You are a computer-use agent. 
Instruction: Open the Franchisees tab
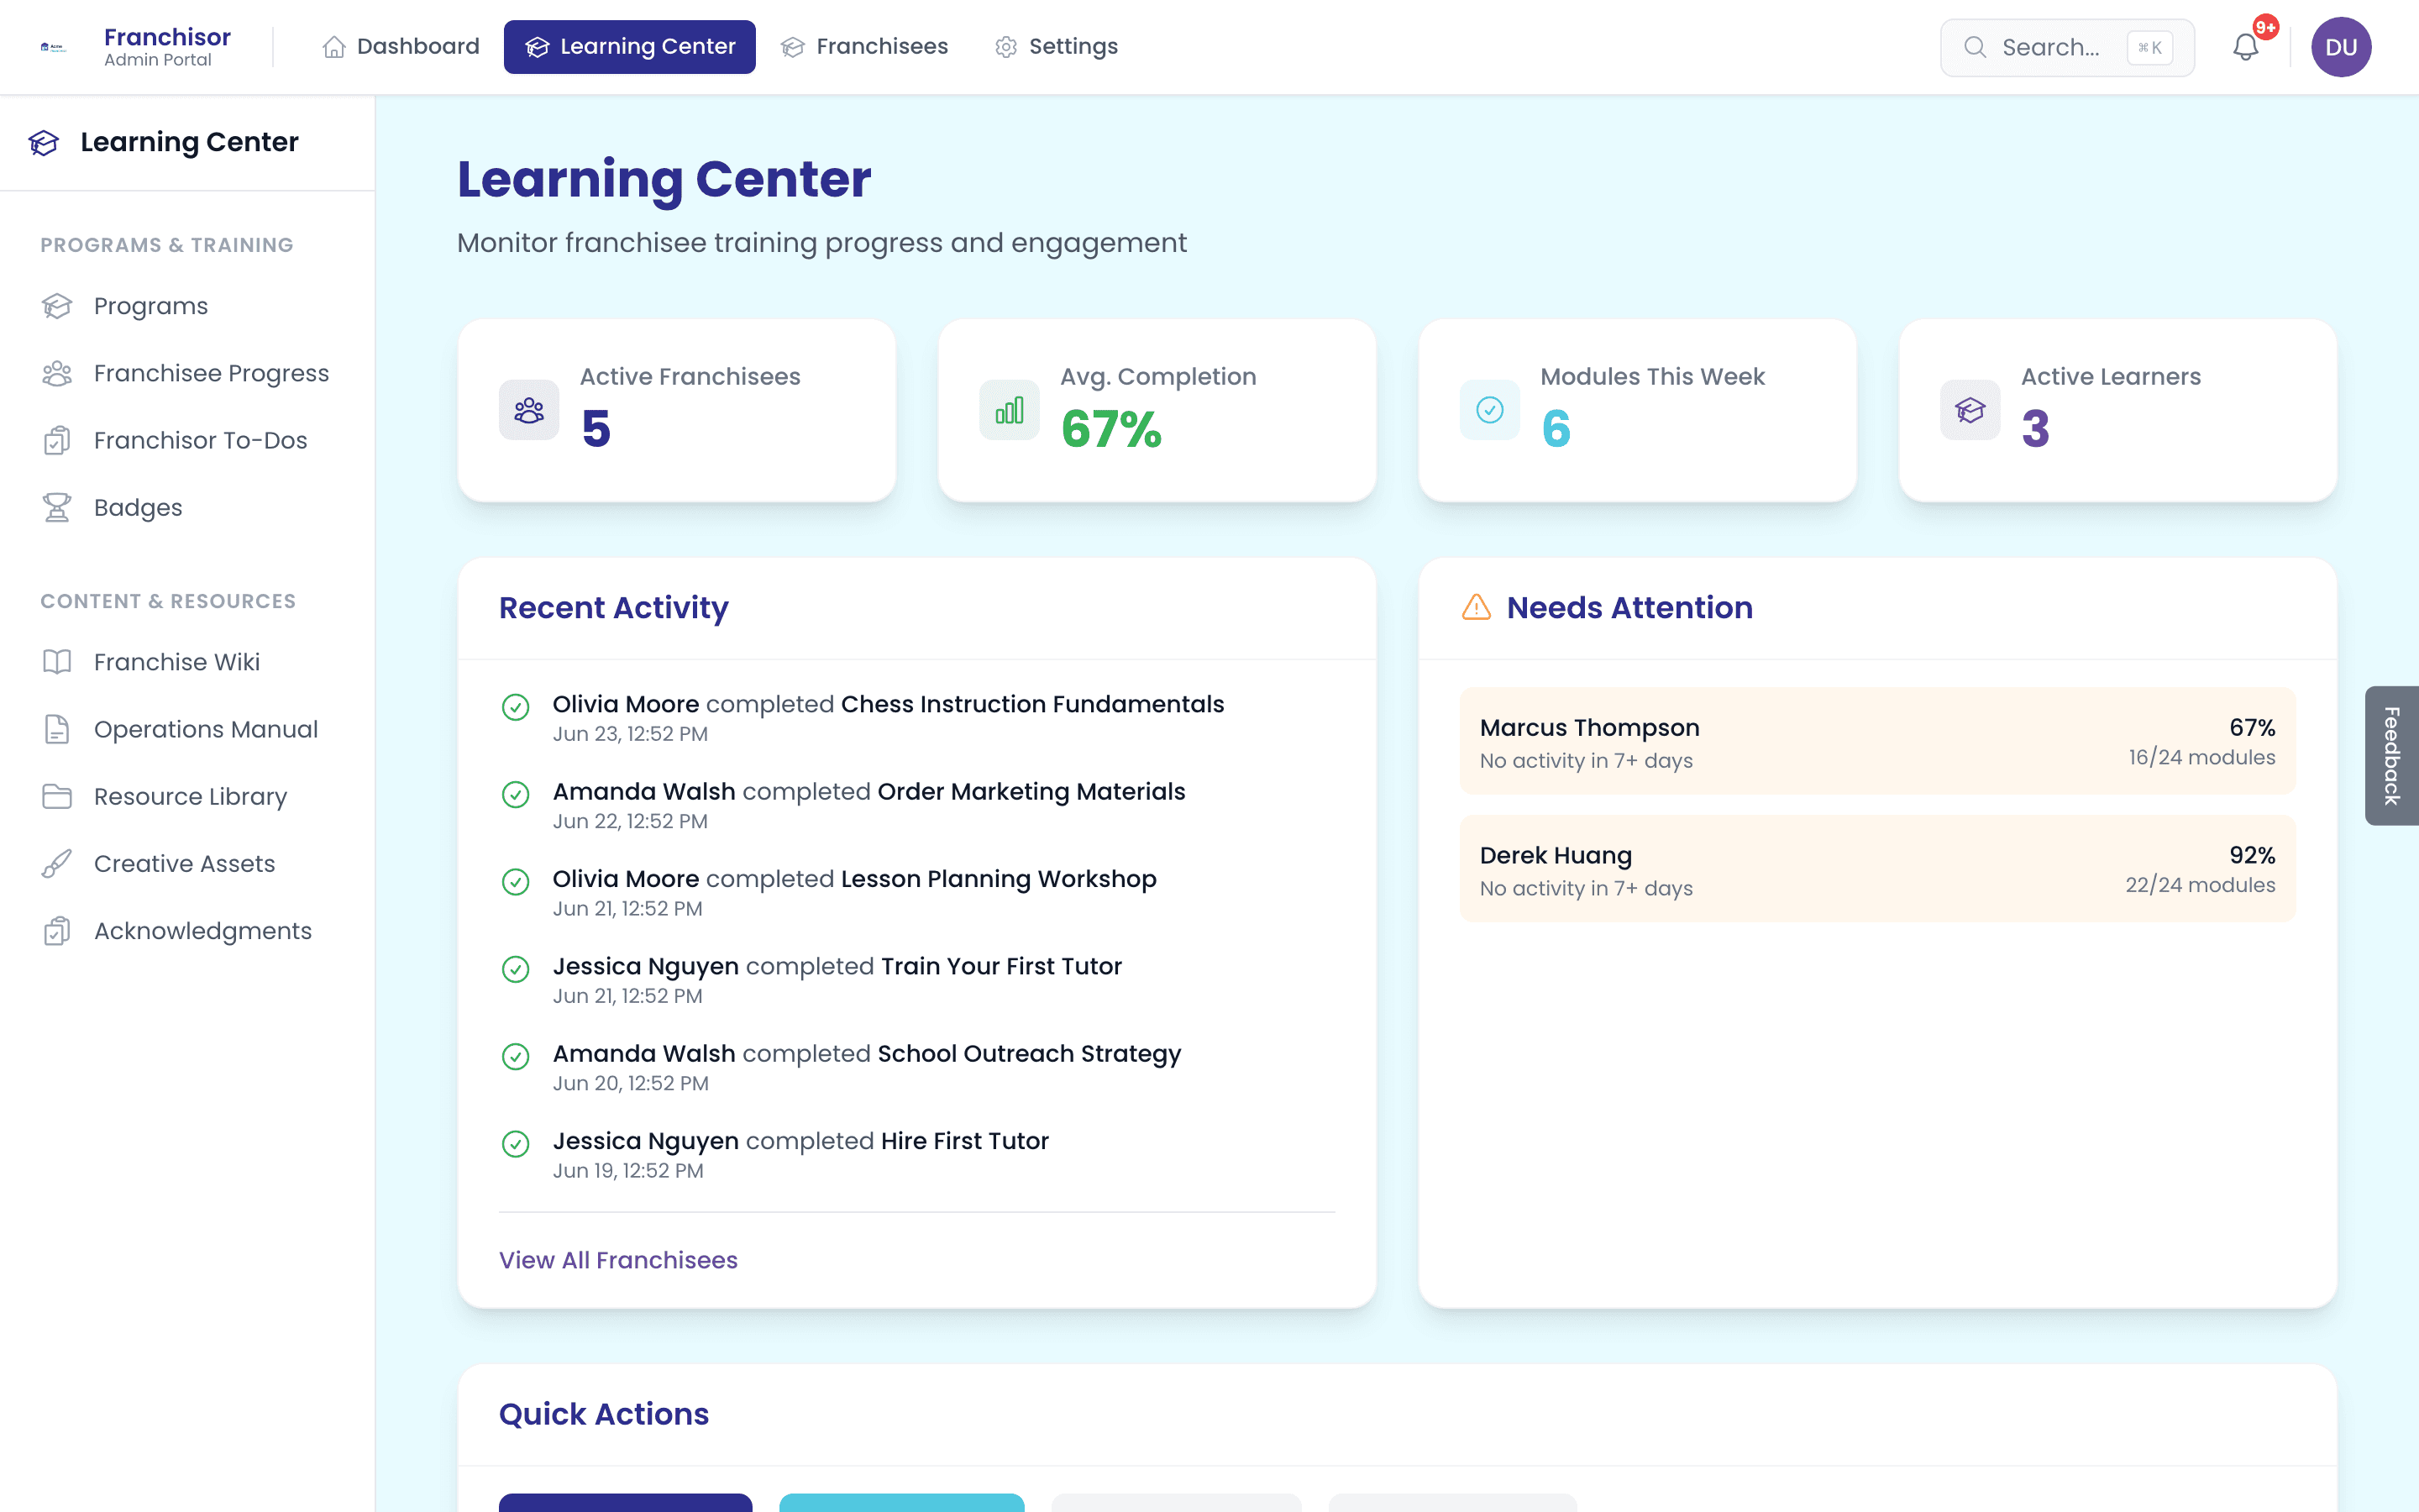click(x=864, y=47)
